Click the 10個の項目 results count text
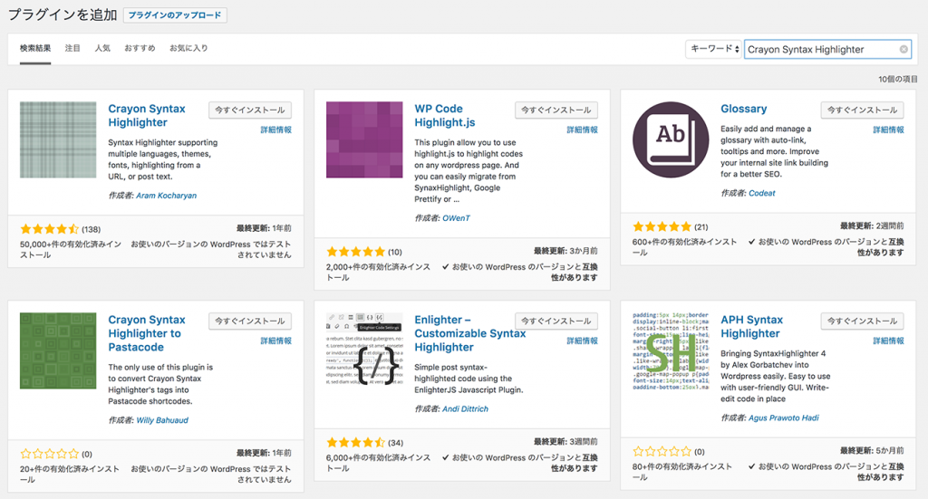 point(898,79)
